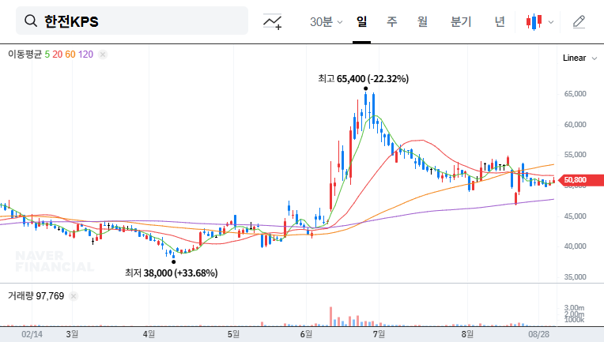Select the 60-day moving average value
Image resolution: width=604 pixels, height=342 pixels.
70,54
